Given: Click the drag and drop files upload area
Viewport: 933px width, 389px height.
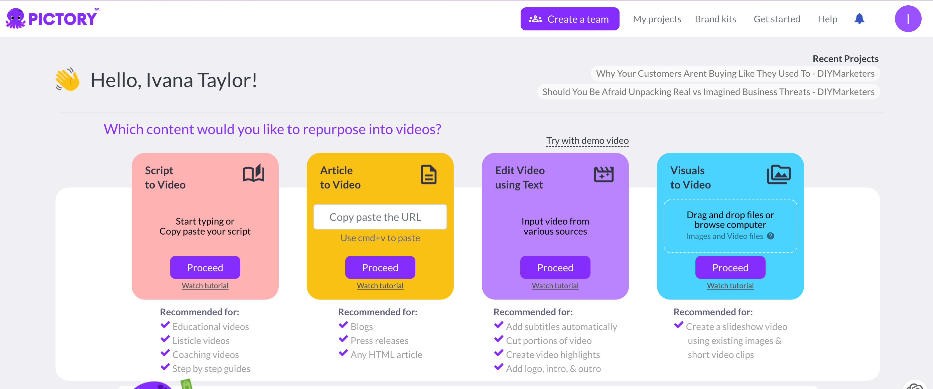Looking at the screenshot, I should [x=730, y=221].
